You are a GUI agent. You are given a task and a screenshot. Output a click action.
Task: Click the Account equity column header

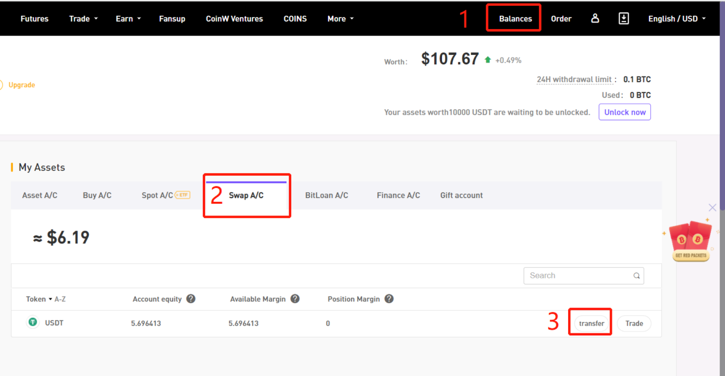pos(157,299)
